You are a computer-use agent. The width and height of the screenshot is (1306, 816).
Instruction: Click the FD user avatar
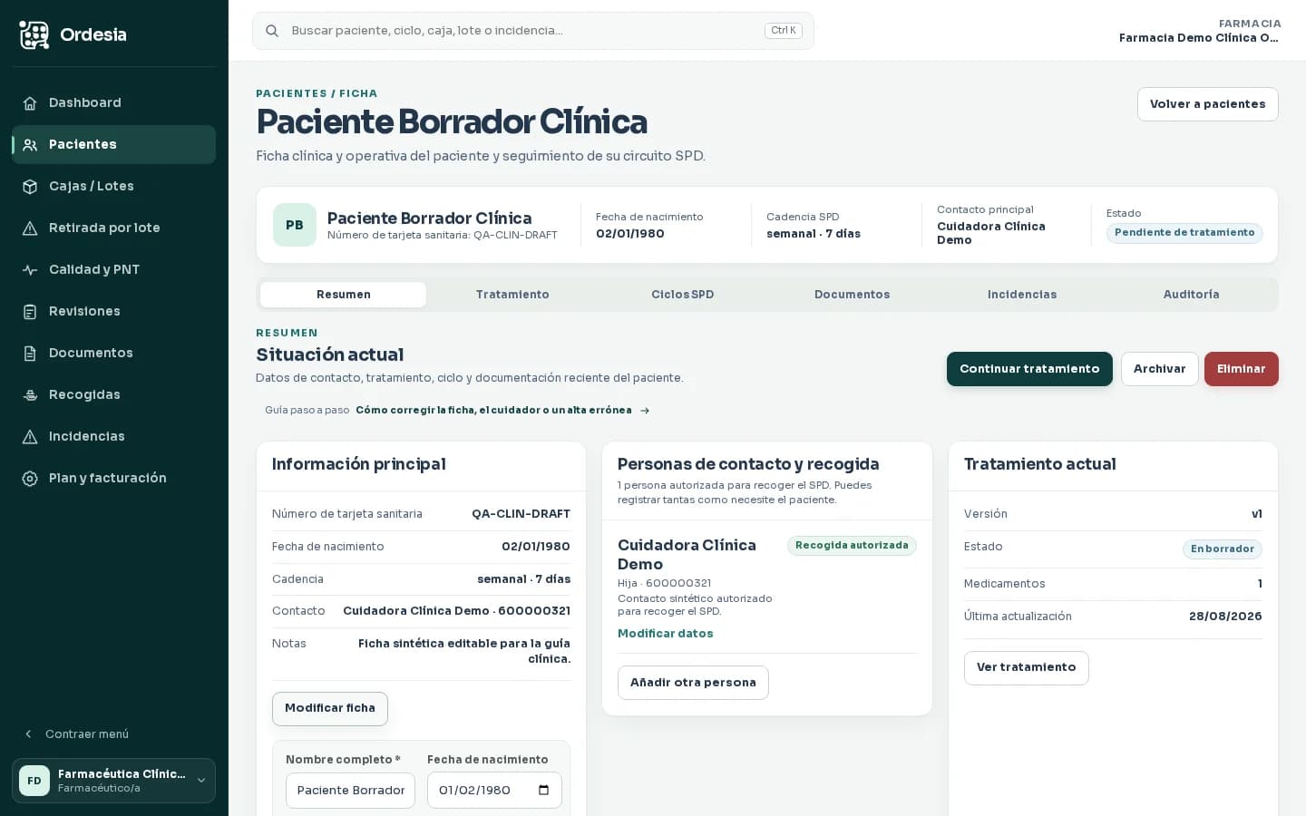(x=34, y=781)
